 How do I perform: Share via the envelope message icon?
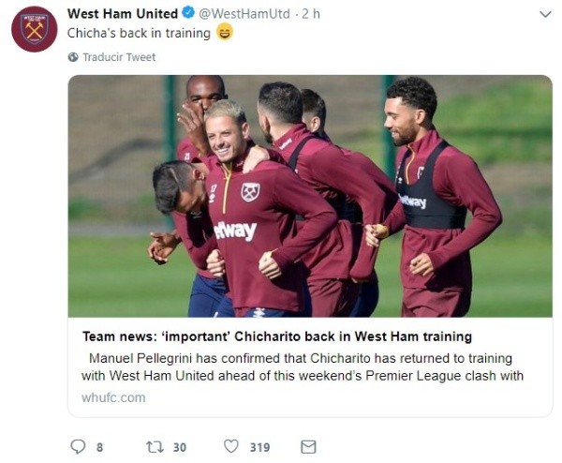(x=308, y=447)
